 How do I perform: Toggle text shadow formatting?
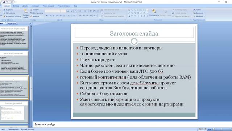(x=61, y=16)
